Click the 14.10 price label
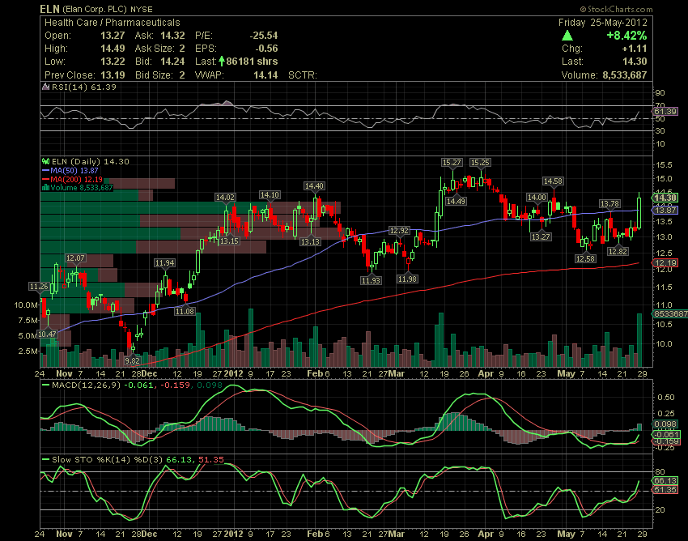 (270, 195)
